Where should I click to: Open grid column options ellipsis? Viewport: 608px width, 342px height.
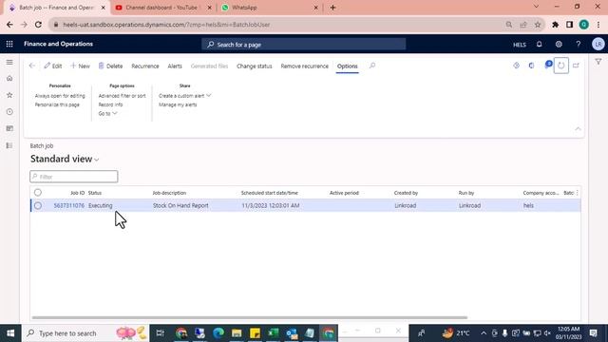tap(578, 193)
